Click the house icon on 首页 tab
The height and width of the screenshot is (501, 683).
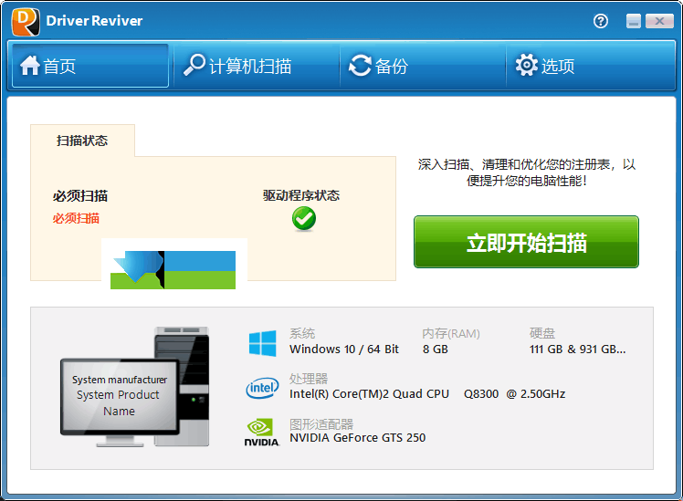tap(29, 66)
